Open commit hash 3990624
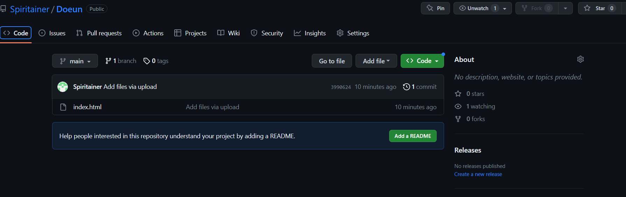 click(x=341, y=87)
